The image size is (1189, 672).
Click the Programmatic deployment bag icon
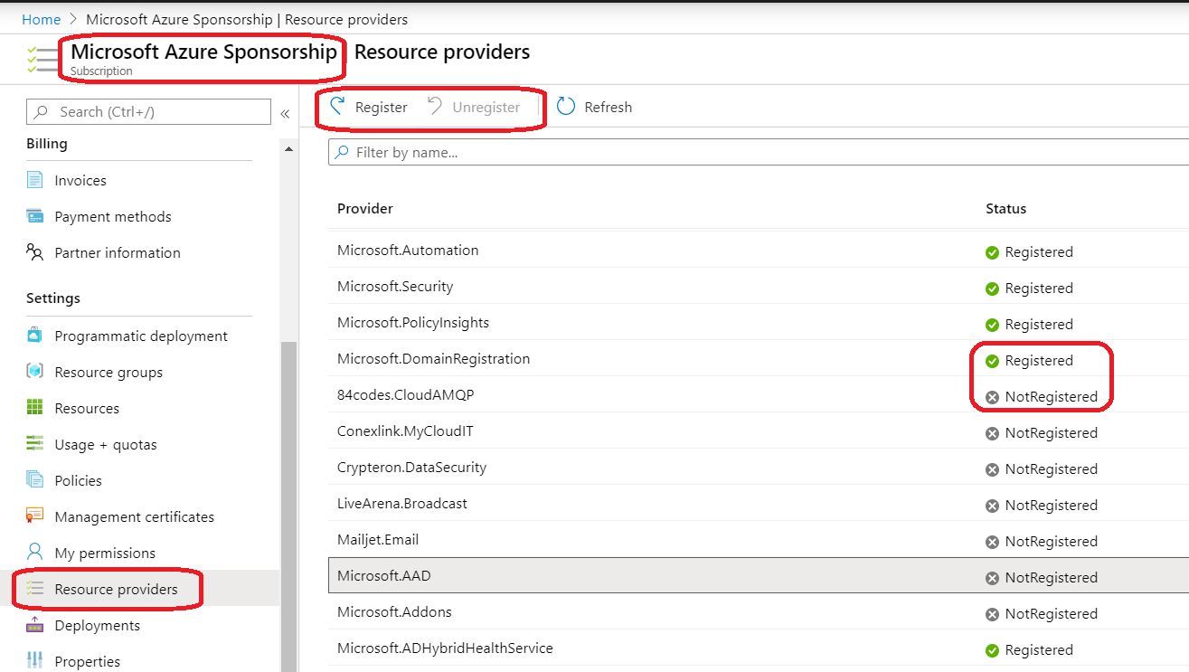point(35,336)
